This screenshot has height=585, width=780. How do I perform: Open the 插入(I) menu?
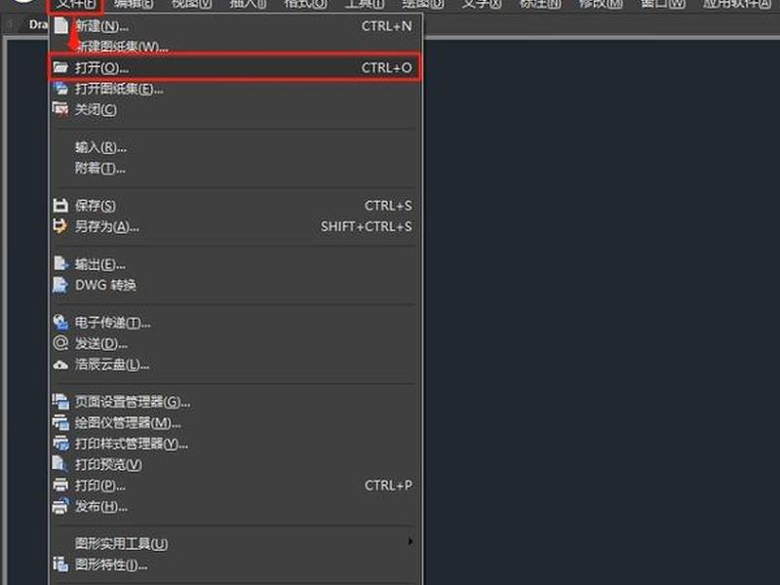(248, 4)
